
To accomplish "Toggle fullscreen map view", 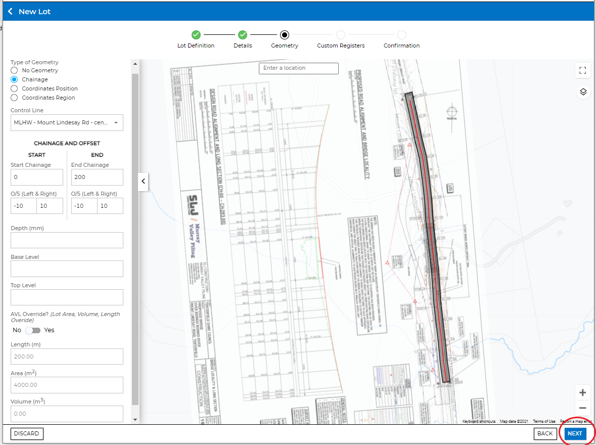I will pyautogui.click(x=583, y=70).
